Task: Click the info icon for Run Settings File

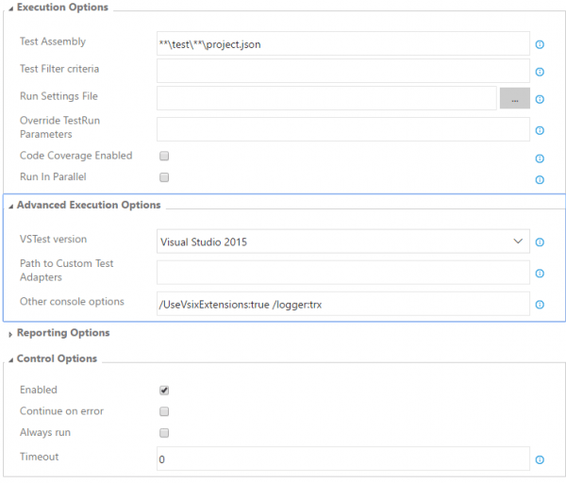Action: [x=540, y=99]
